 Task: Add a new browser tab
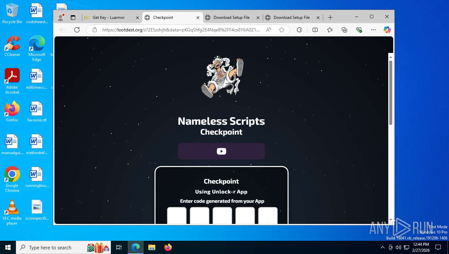[330, 18]
